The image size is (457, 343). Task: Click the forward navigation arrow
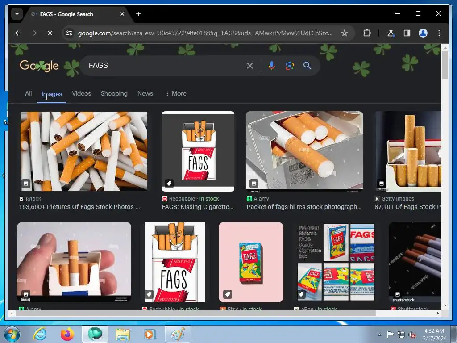(x=34, y=33)
